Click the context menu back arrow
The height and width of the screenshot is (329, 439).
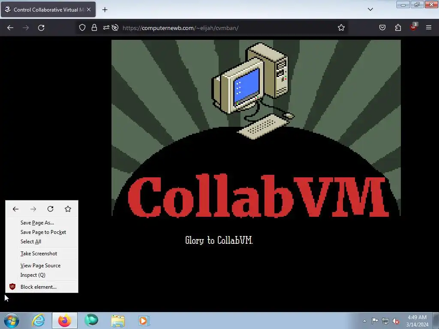coord(16,209)
